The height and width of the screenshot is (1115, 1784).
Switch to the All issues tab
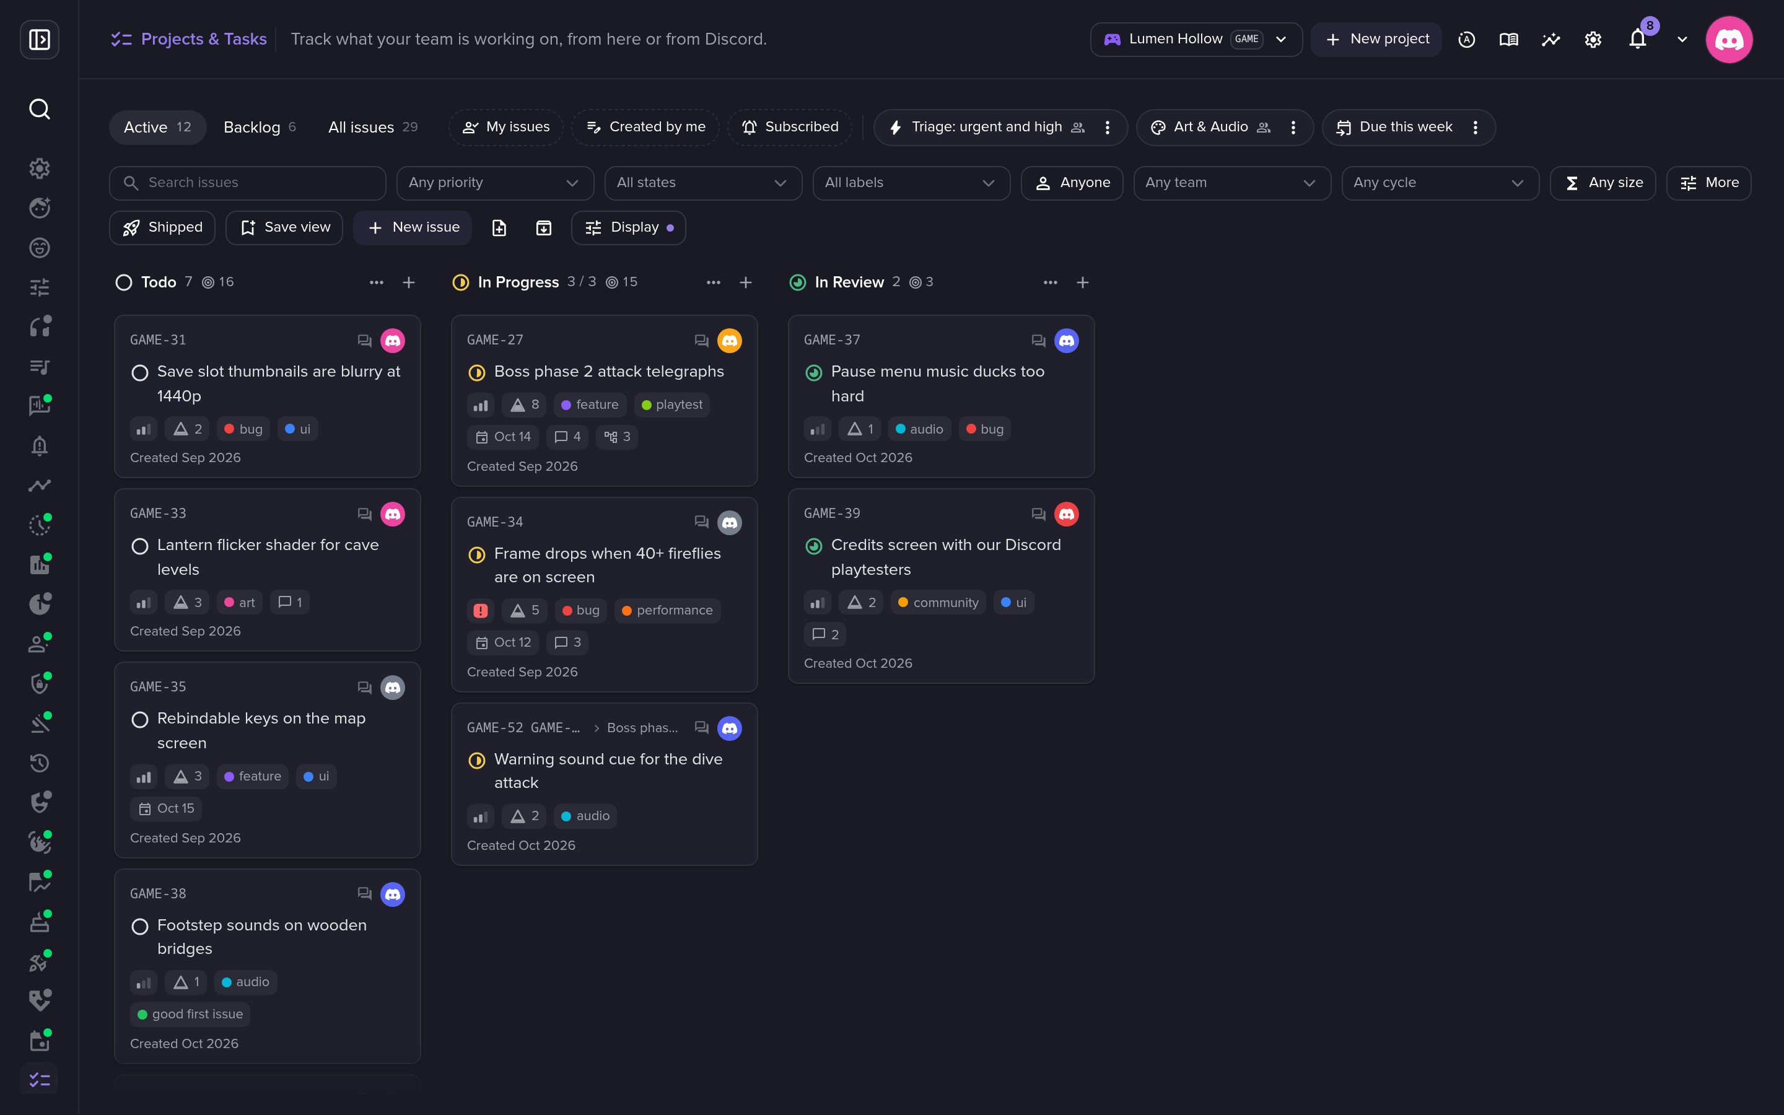click(373, 128)
